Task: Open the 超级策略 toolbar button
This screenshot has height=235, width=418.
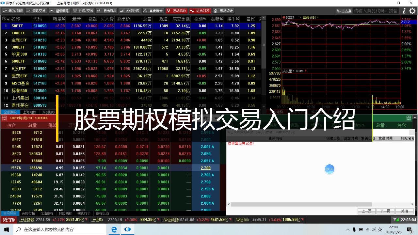Action: (x=60, y=11)
